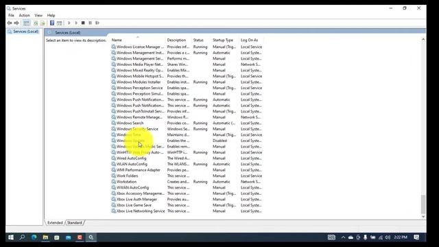
Task: Launch Microsoft Edge from the taskbar
Action: click(x=34, y=237)
